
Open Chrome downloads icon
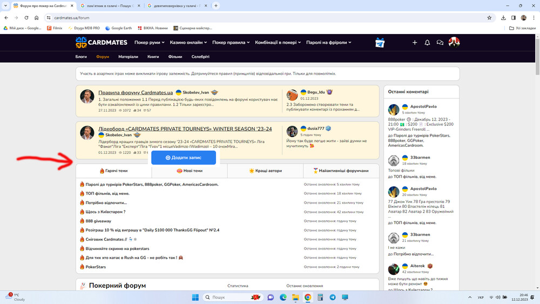(x=503, y=18)
